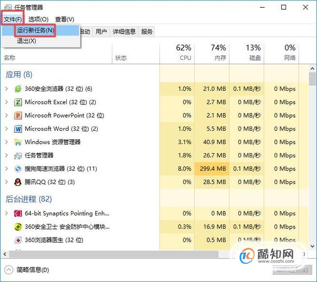This screenshot has height=282, width=317.
Task: Expand the 搜狗高速浏览器 process group
Action: click(7, 169)
